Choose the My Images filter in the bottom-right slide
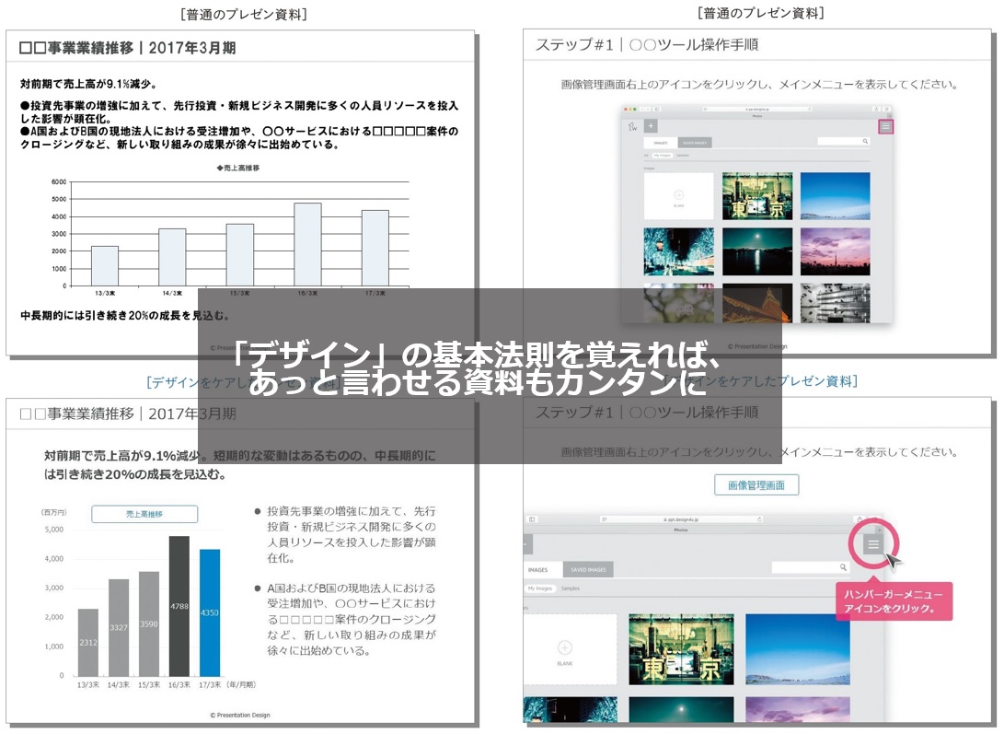1004x734 pixels. click(x=540, y=588)
